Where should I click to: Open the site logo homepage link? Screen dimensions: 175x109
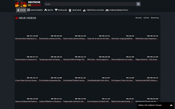(x=28, y=4)
